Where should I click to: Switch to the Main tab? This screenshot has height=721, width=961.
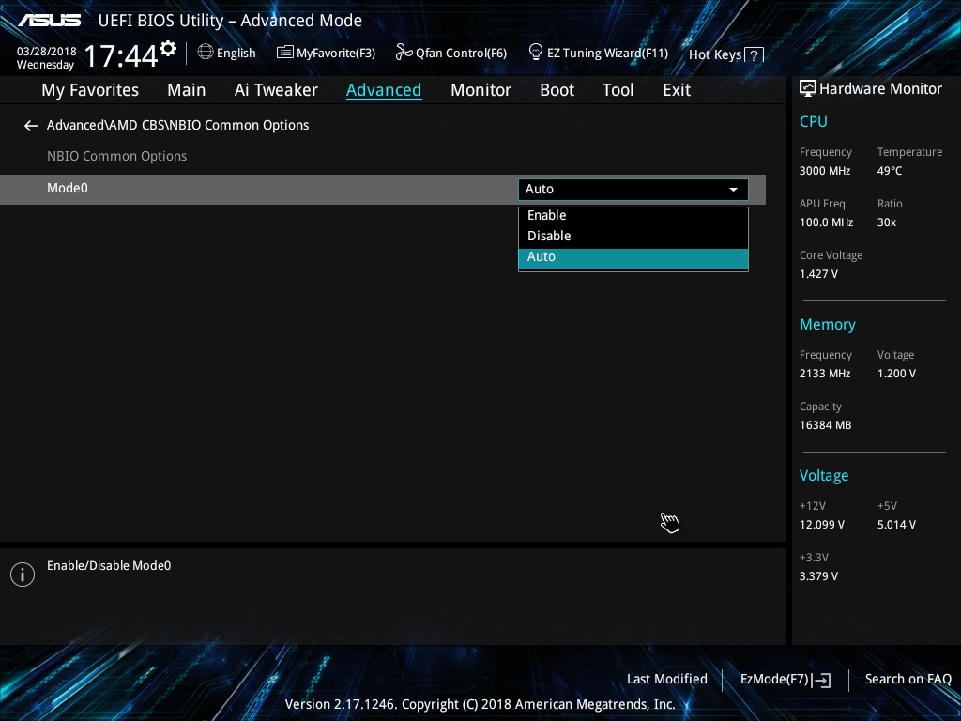pos(187,90)
